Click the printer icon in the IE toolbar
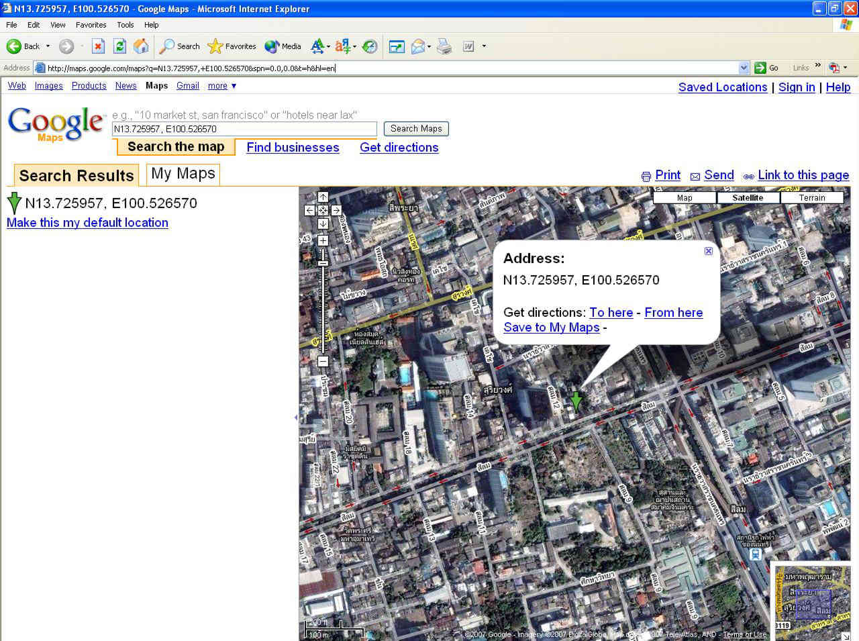 coord(444,46)
